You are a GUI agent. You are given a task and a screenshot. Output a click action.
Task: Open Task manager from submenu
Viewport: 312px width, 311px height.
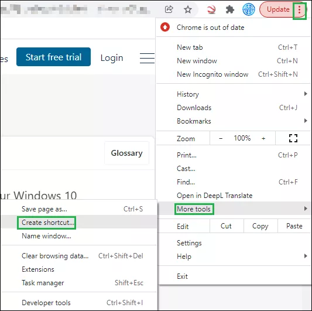(x=79, y=283)
